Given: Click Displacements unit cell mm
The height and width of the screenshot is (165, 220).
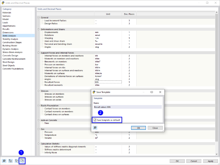Looking at the screenshot, I should click(108, 32).
